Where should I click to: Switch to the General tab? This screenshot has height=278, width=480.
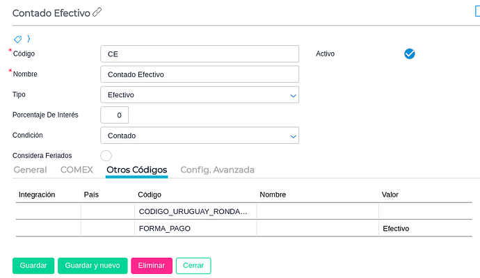(x=30, y=170)
